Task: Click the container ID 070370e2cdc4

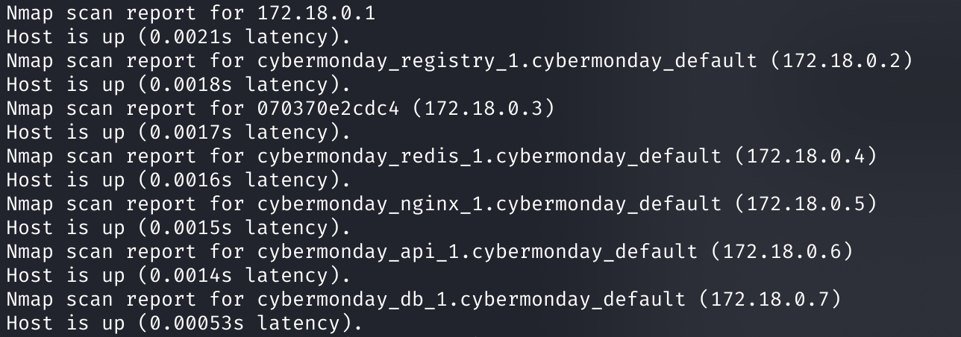Action: coord(329,108)
